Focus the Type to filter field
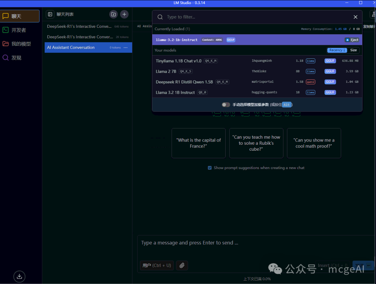376x284 pixels. point(258,17)
